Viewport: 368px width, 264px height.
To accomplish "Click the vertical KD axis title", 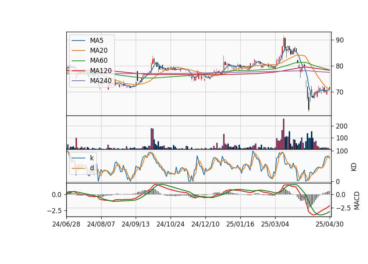I will tap(354, 167).
